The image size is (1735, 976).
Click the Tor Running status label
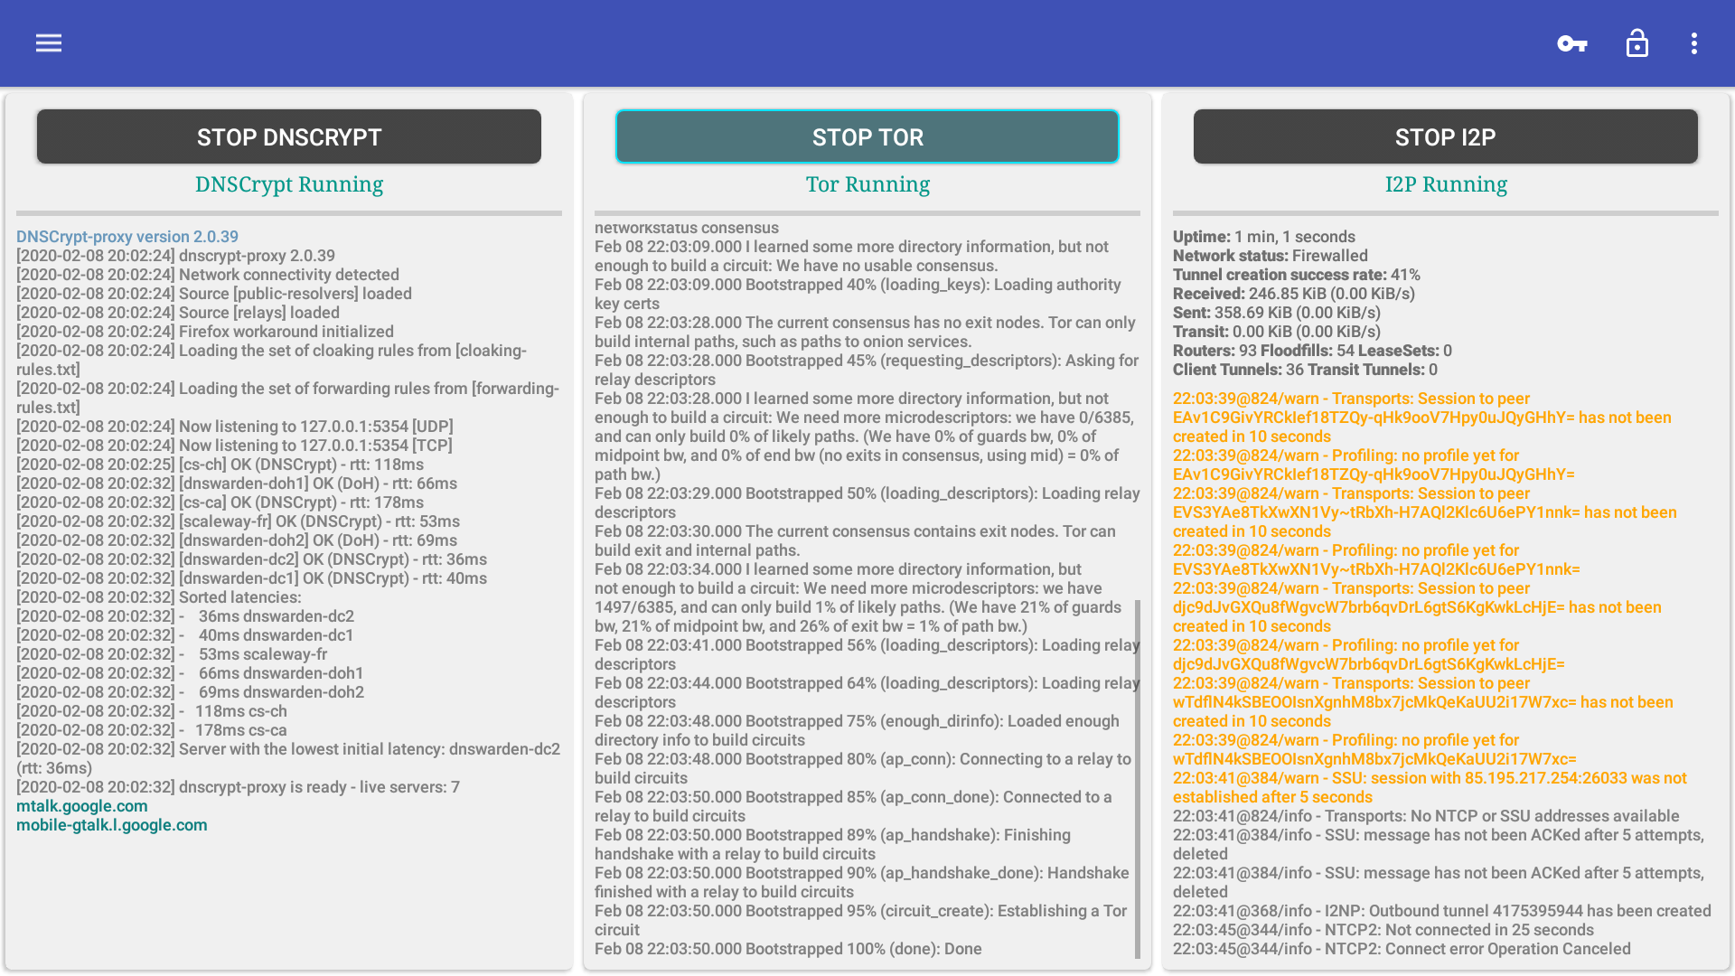click(867, 184)
